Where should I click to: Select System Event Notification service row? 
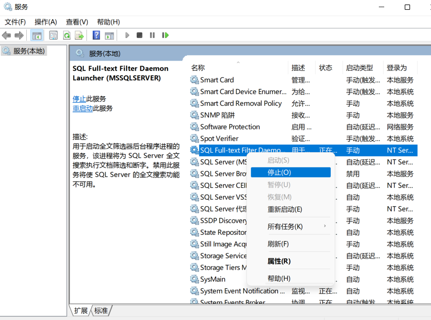pos(304,291)
